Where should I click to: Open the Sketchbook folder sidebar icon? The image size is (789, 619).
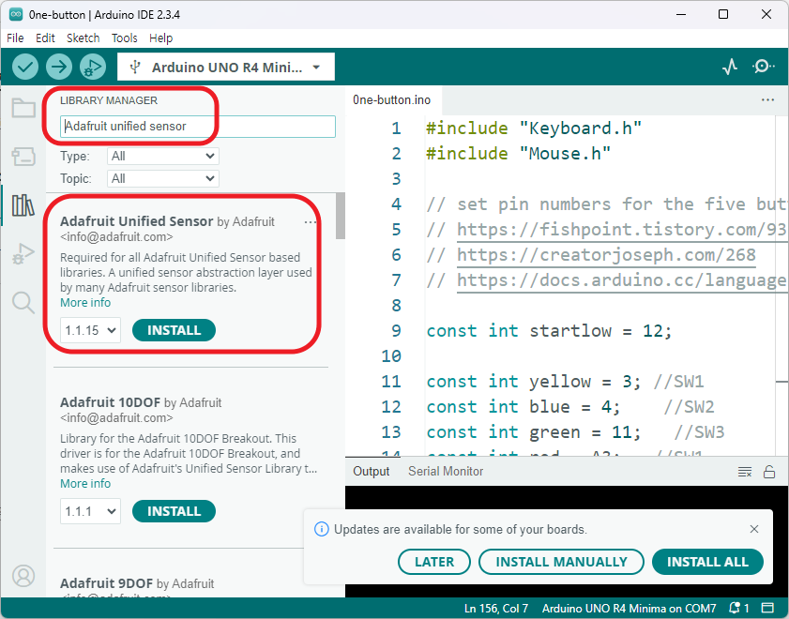point(23,108)
